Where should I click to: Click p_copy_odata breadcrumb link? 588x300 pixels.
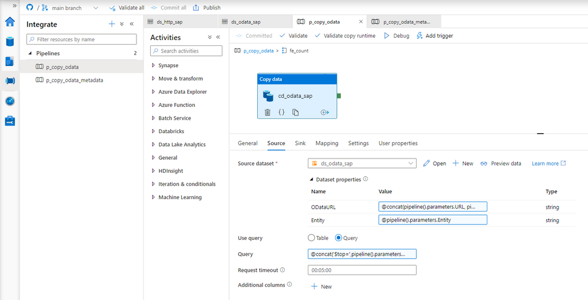click(x=258, y=51)
